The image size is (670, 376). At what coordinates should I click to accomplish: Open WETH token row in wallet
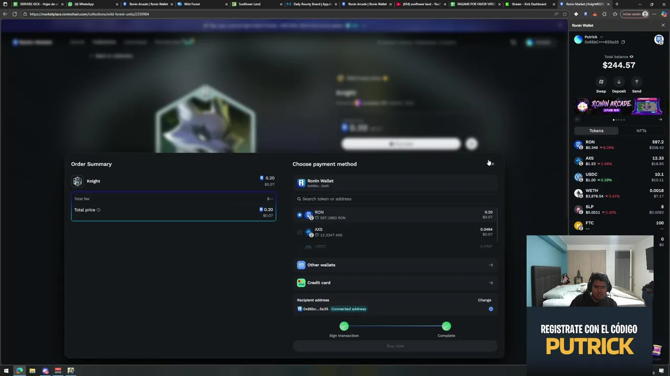click(619, 193)
